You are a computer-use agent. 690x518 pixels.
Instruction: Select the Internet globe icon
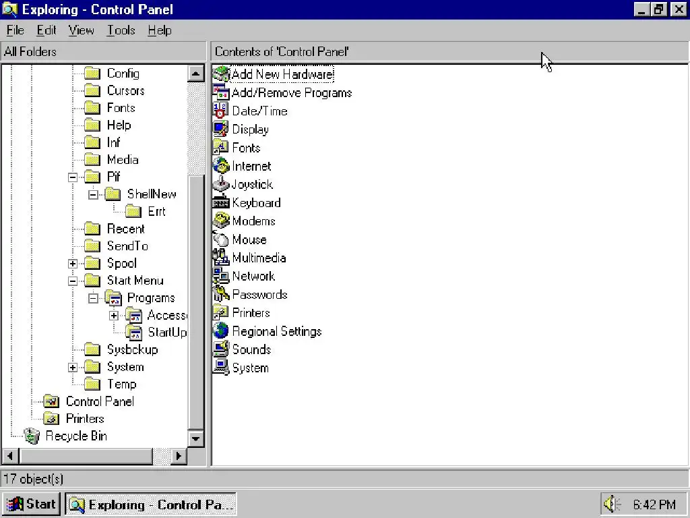(x=221, y=166)
